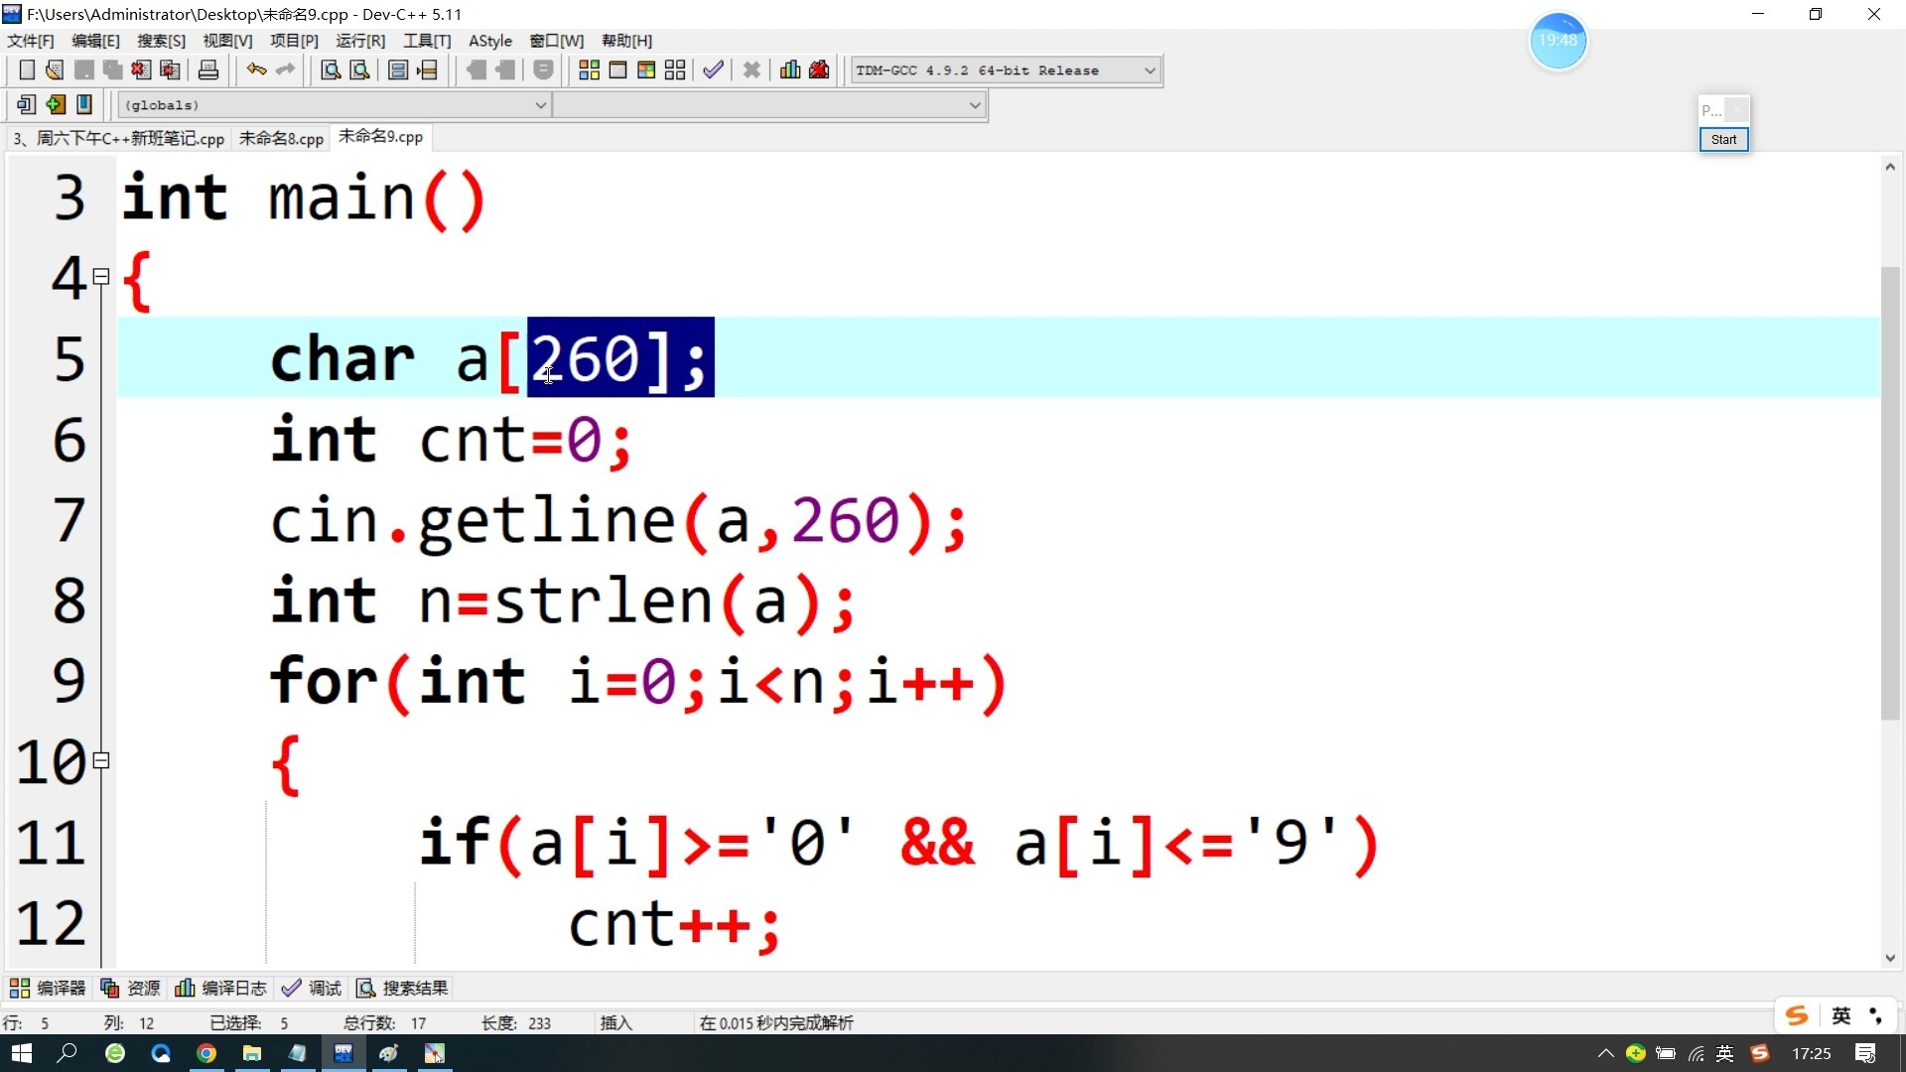Collapse the fold at line 10
Screen dimensions: 1906x1072
click(x=101, y=761)
